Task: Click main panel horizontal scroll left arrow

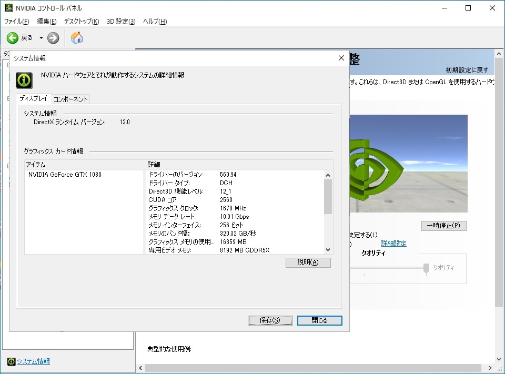Action: (x=141, y=368)
